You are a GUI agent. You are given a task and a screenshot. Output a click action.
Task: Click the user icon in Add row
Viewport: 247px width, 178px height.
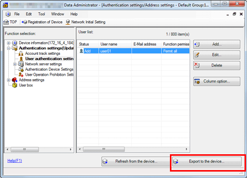click(81, 51)
